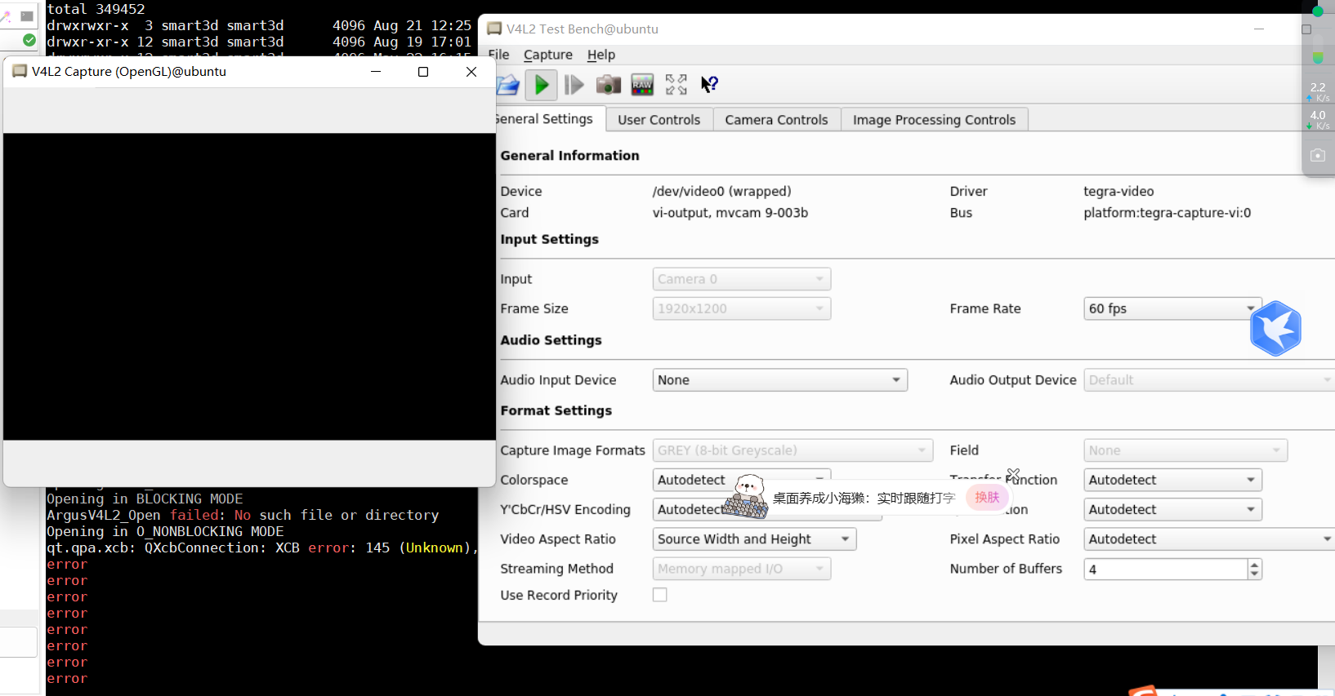Click the open device folder icon
The height and width of the screenshot is (696, 1335).
[508, 85]
